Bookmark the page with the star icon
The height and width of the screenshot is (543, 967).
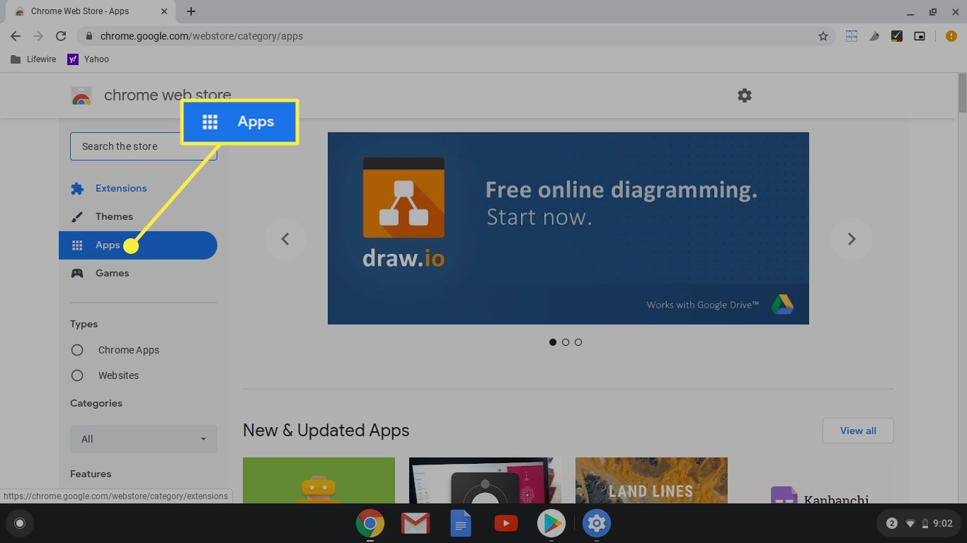(823, 35)
